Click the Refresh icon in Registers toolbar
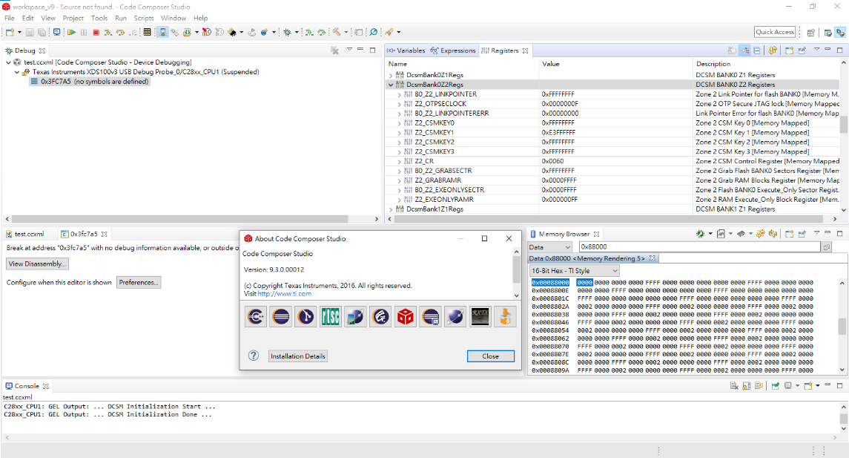 point(773,50)
